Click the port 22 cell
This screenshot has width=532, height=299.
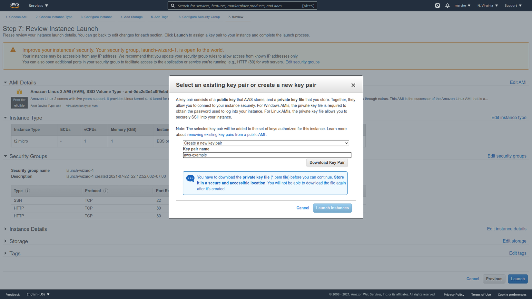pyautogui.click(x=159, y=200)
